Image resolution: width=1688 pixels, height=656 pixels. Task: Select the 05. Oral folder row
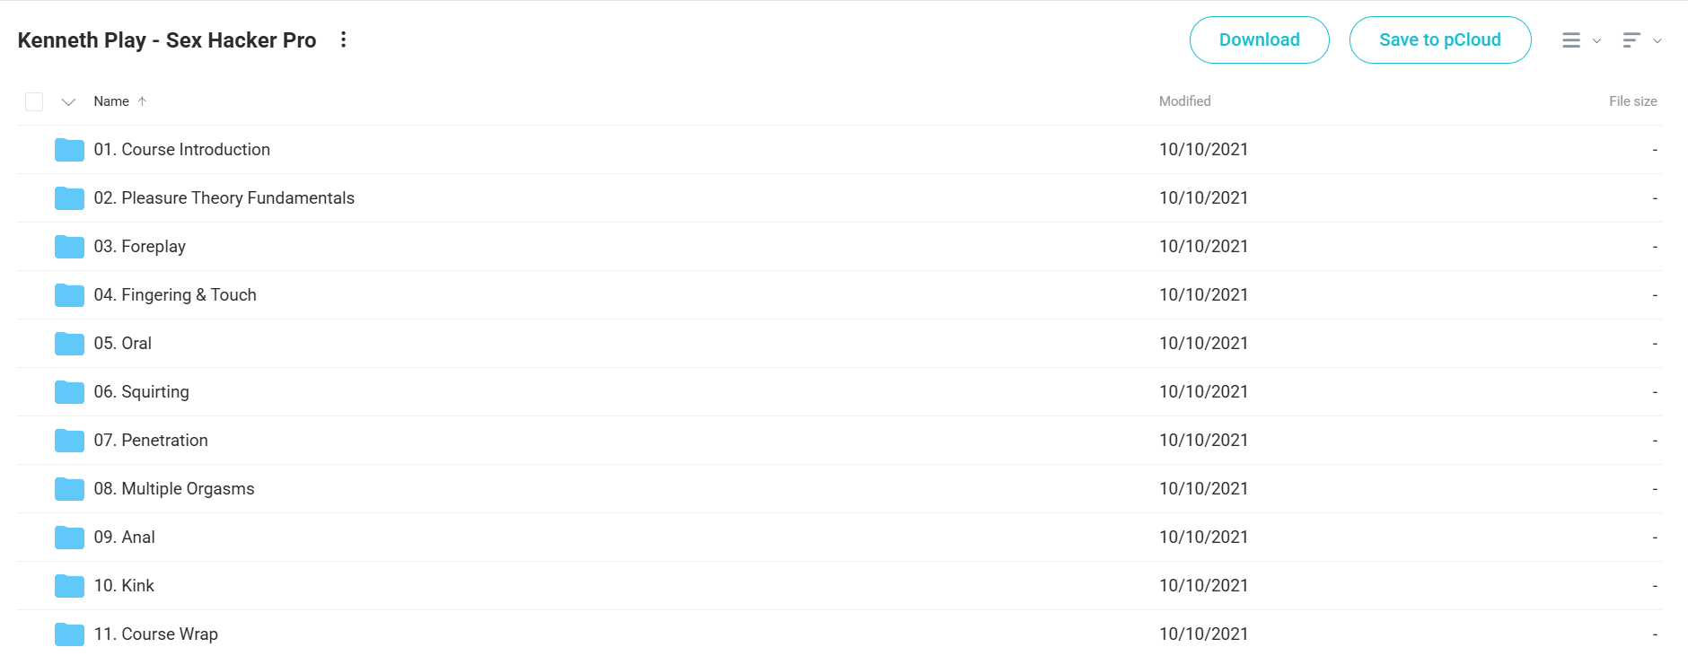840,344
